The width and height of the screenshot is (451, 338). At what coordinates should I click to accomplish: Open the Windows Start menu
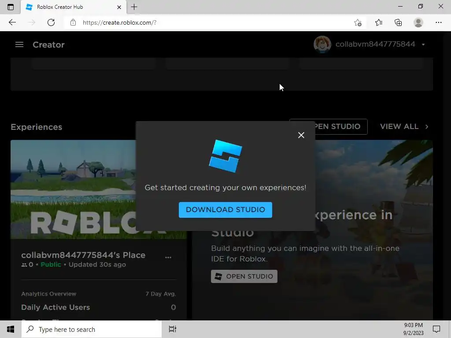click(x=11, y=329)
